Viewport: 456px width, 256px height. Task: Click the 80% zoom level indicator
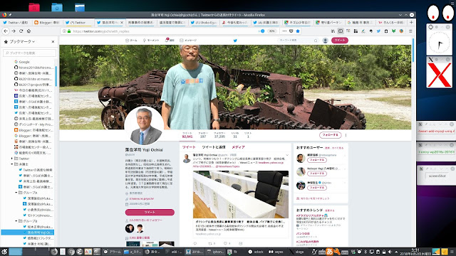pyautogui.click(x=271, y=31)
